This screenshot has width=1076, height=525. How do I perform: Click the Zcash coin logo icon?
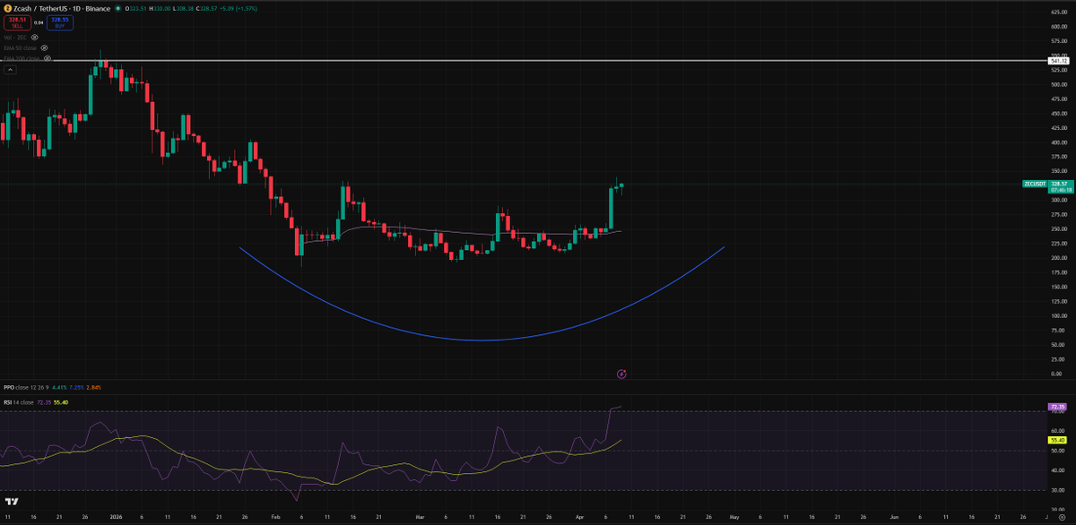tap(7, 7)
